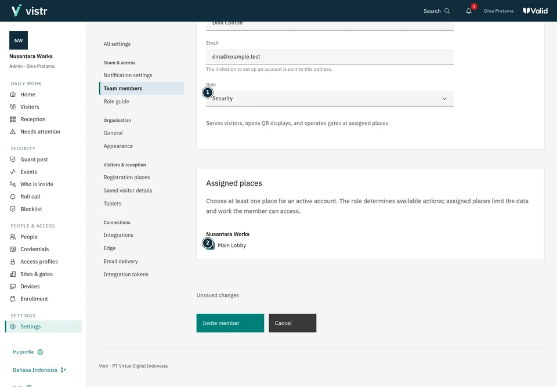Click the Visitors people icon
557x387 pixels.
[13, 107]
